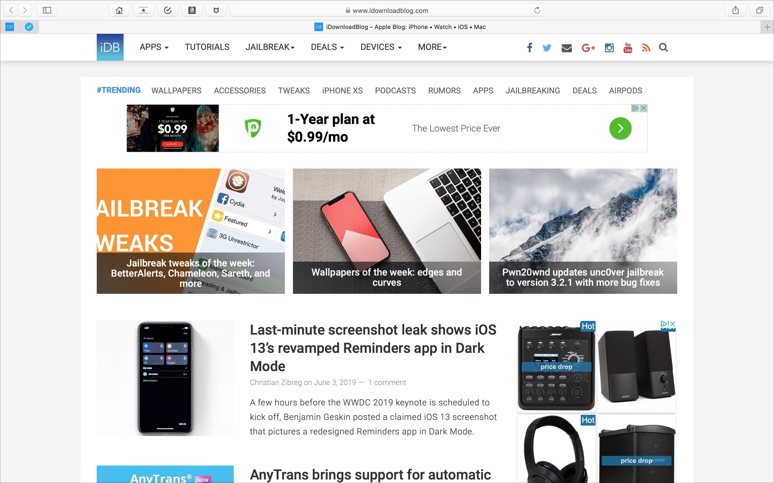The image size is (774, 483).
Task: Expand the DEVICES dropdown menu
Action: pyautogui.click(x=381, y=47)
